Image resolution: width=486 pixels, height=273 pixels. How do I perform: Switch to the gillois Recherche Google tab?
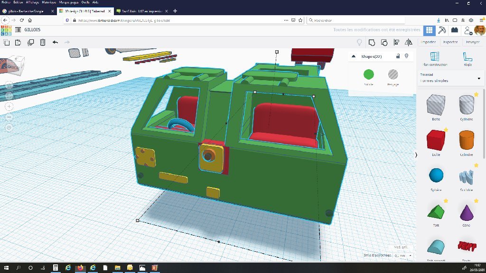[x=28, y=11]
